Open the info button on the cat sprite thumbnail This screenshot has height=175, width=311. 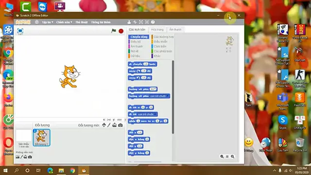tap(35, 131)
